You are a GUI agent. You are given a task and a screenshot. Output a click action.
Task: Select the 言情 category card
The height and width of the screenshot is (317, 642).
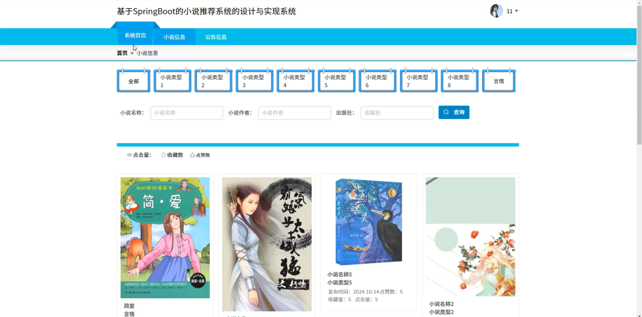[x=498, y=81]
